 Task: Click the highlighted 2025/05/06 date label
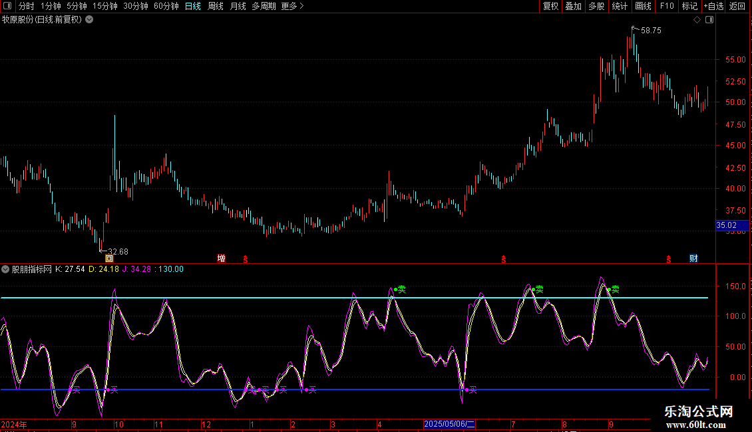(450, 423)
